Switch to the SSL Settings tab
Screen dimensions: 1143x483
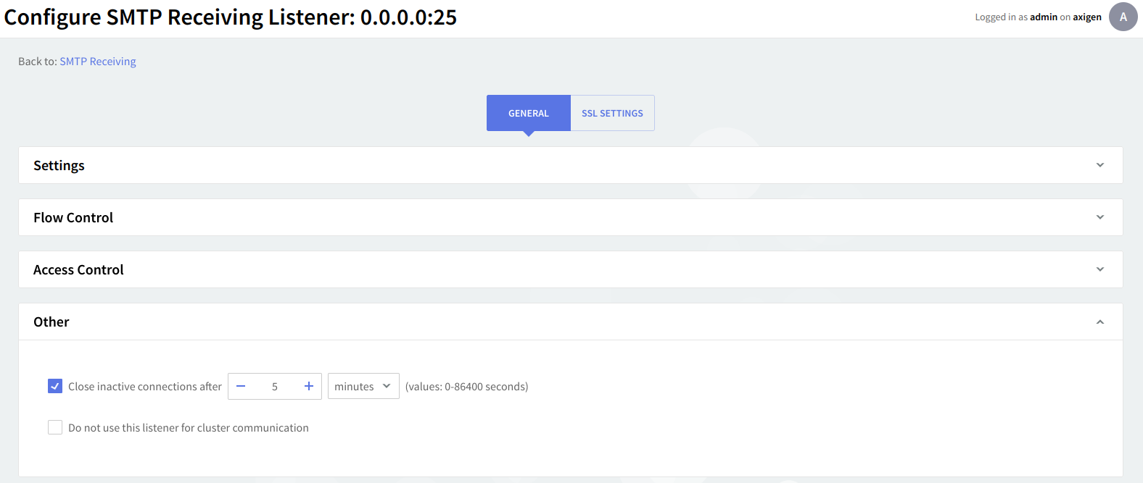(612, 114)
